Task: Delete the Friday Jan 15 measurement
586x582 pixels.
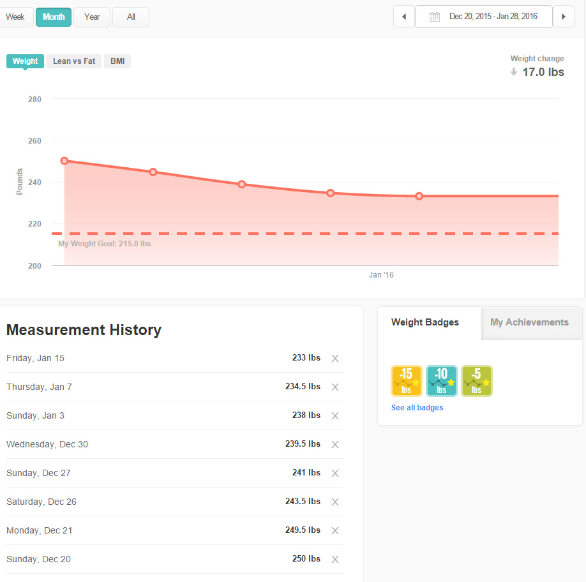Action: [335, 358]
